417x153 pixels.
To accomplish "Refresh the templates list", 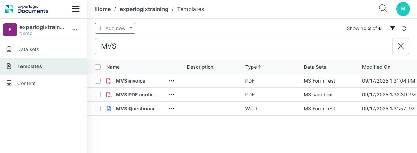I will click(x=404, y=28).
